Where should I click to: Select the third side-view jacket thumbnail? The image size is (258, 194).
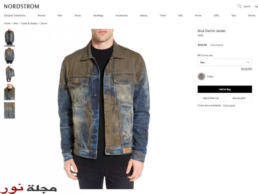pos(9,74)
